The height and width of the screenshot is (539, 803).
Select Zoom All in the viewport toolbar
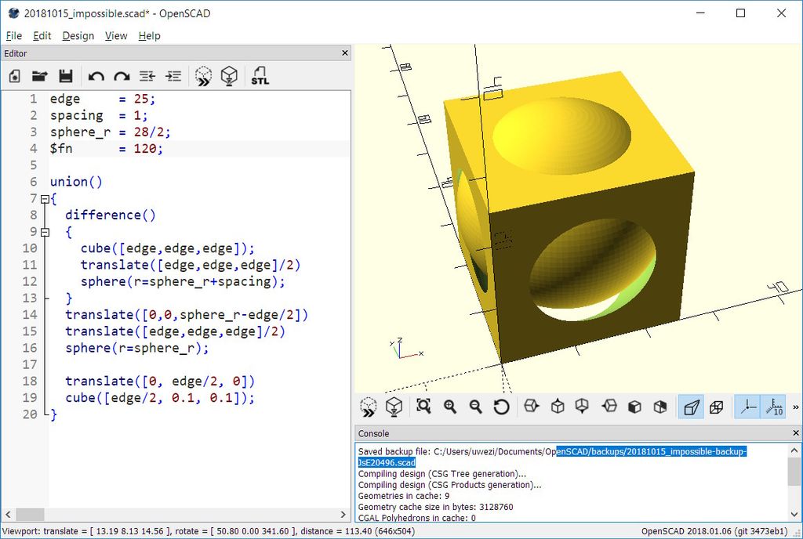click(423, 406)
